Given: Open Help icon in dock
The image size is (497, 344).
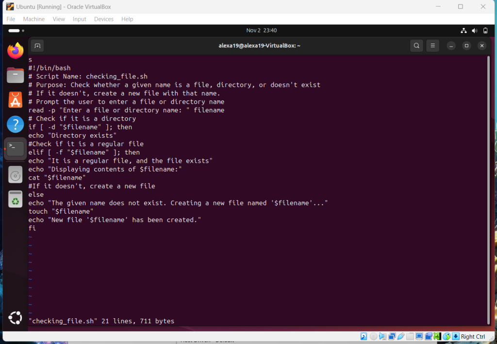Looking at the screenshot, I should 16,125.
